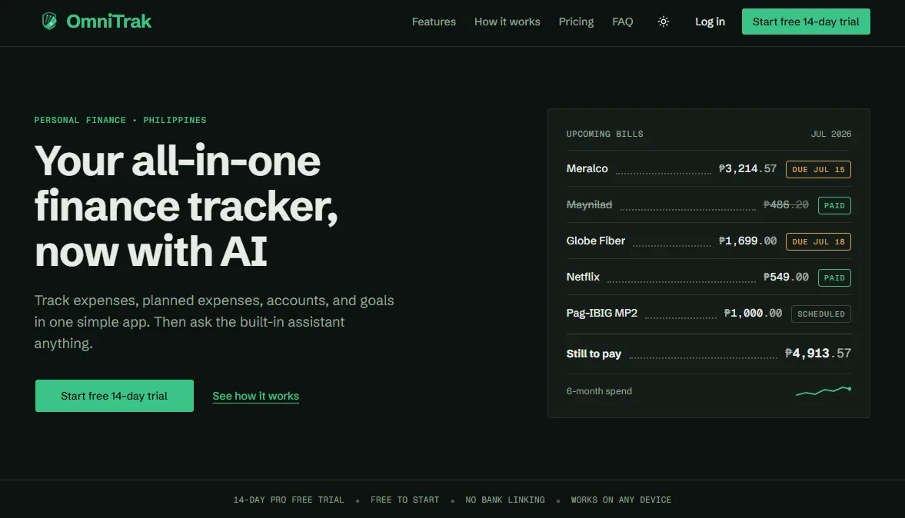Click the PAID badge beside Maynilad
The image size is (905, 518).
click(x=834, y=205)
